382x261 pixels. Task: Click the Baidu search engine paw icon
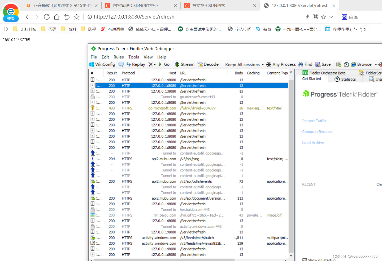tap(344, 17)
